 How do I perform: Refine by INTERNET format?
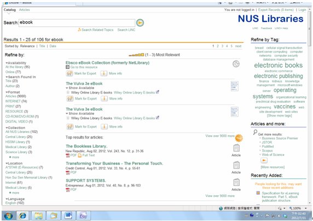[13, 101]
